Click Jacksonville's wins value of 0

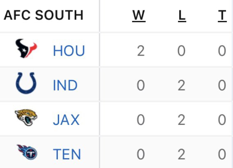[141, 120]
